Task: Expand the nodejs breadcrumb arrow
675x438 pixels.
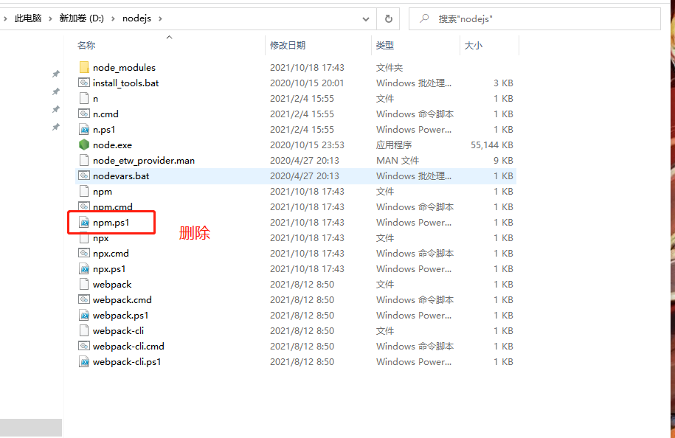Action: tap(161, 18)
